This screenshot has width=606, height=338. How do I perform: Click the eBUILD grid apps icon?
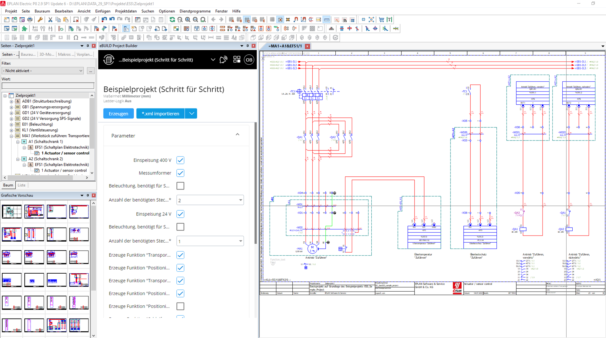[237, 60]
